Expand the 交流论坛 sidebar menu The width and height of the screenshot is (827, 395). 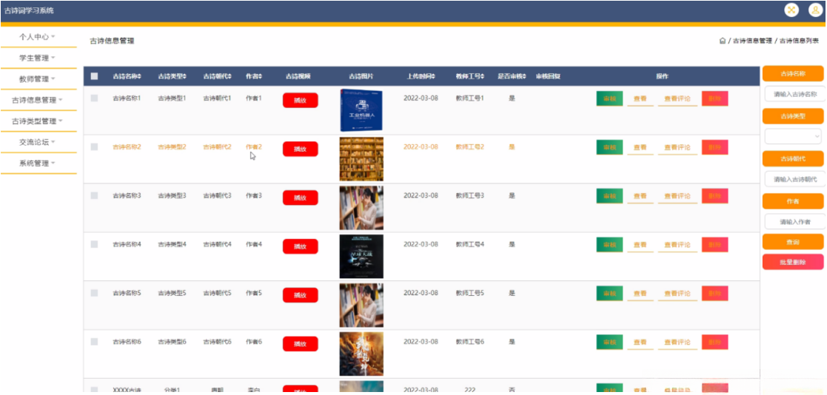[38, 142]
